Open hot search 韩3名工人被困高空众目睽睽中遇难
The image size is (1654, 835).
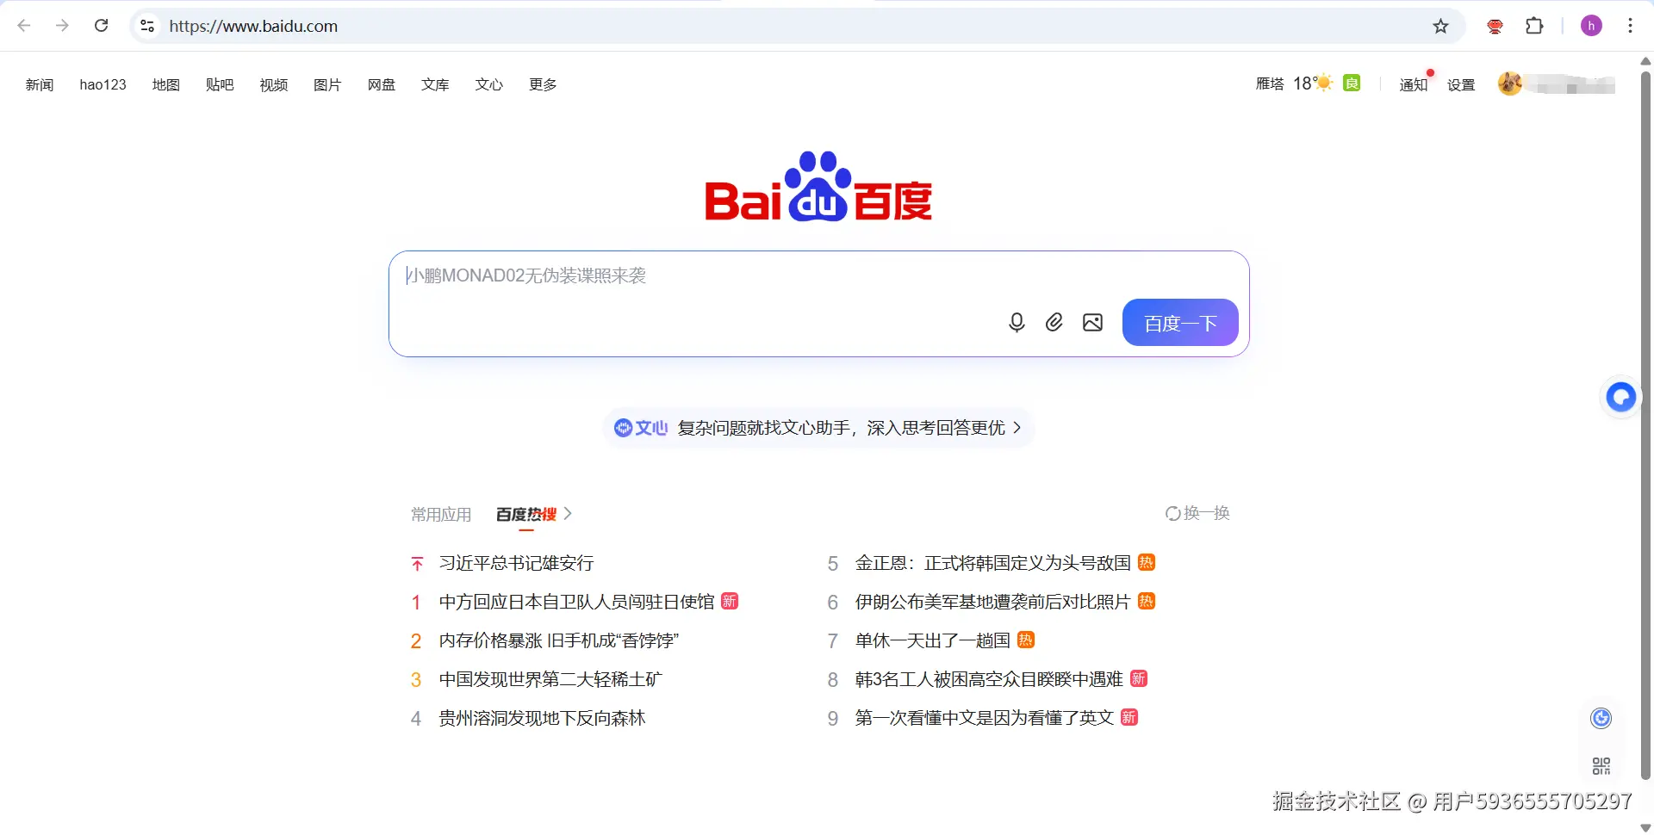tap(989, 679)
